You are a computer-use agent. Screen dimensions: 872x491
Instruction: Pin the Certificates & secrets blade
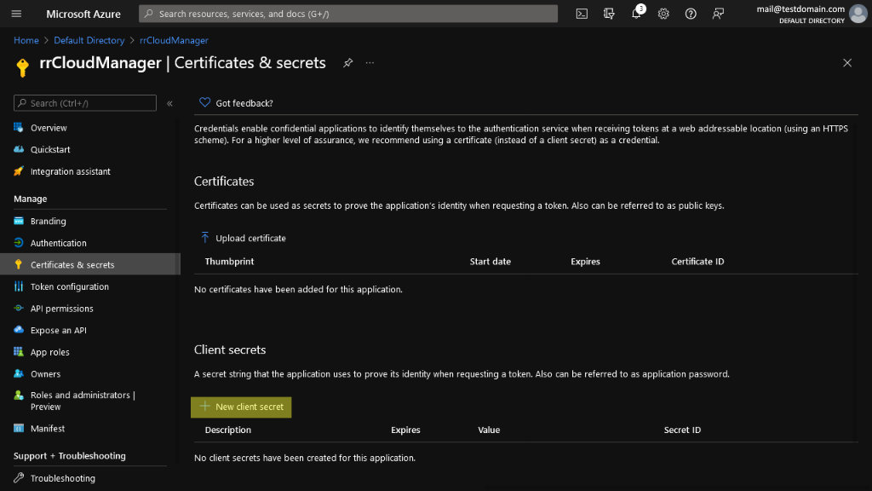[347, 63]
